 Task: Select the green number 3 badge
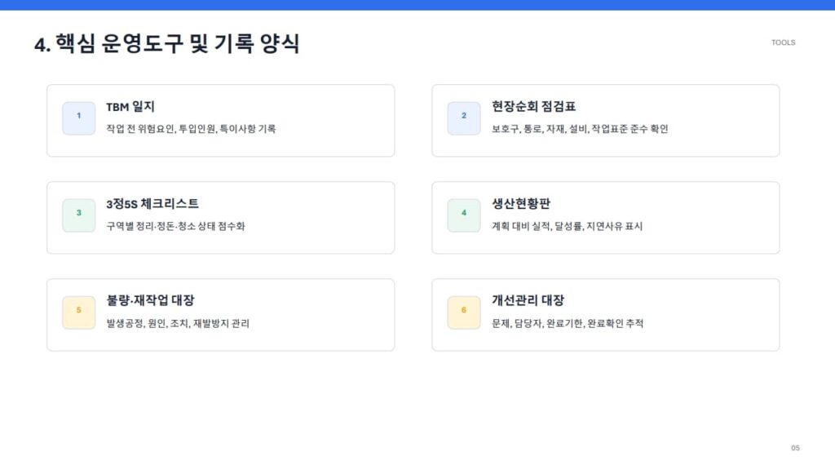coord(79,215)
